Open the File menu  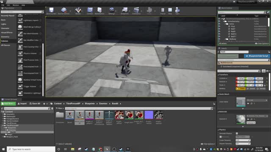pyautogui.click(x=3, y=5)
